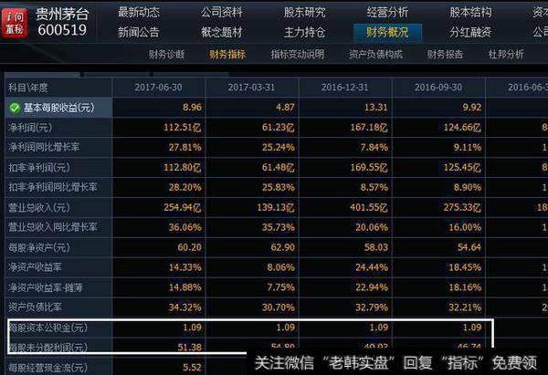Screen dimensions: 548x375
Task: Click the 254.94亿 revenue value
Action: [183, 208]
